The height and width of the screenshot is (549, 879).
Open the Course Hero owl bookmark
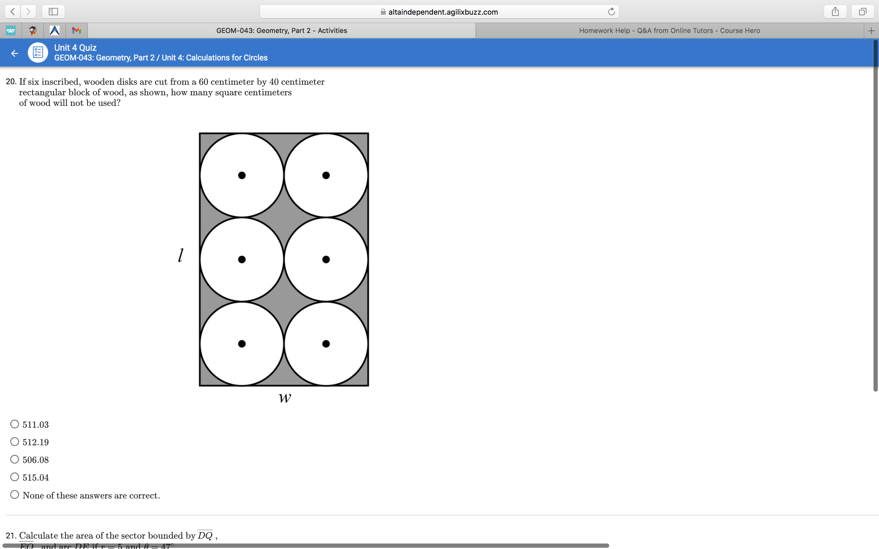coord(33,30)
